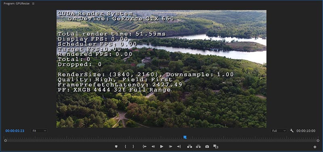The width and height of the screenshot is (323, 152).
Task: Click the Lift button
Action: 190,146
